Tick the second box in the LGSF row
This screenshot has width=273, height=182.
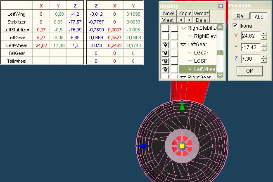click(174, 61)
